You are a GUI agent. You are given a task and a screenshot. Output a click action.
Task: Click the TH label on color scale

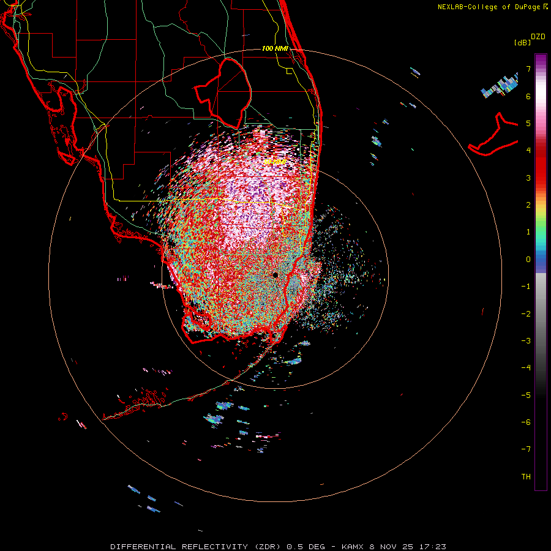[526, 477]
